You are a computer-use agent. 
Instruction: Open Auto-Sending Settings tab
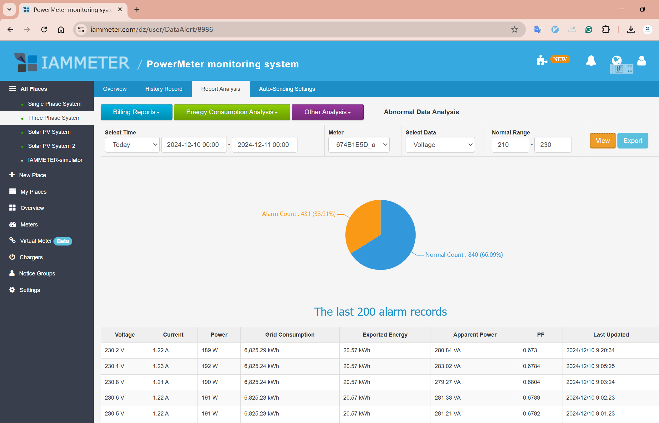287,89
